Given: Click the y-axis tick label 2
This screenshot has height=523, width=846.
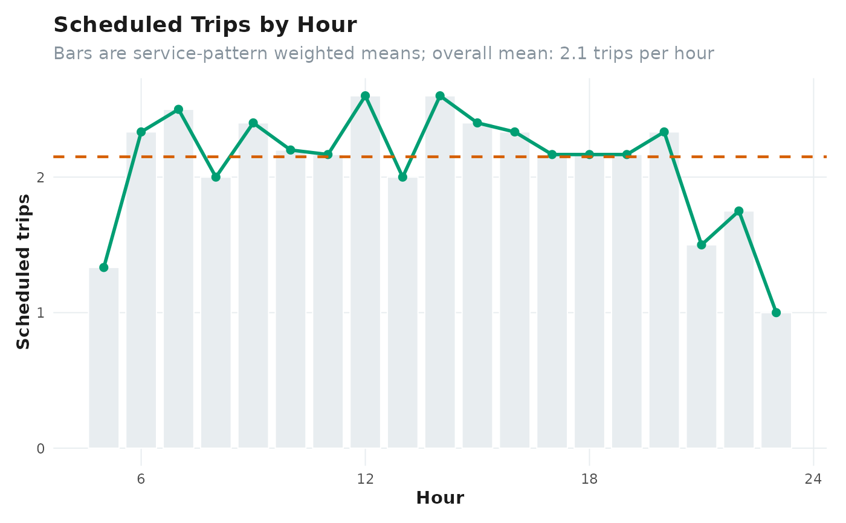Looking at the screenshot, I should tap(41, 178).
